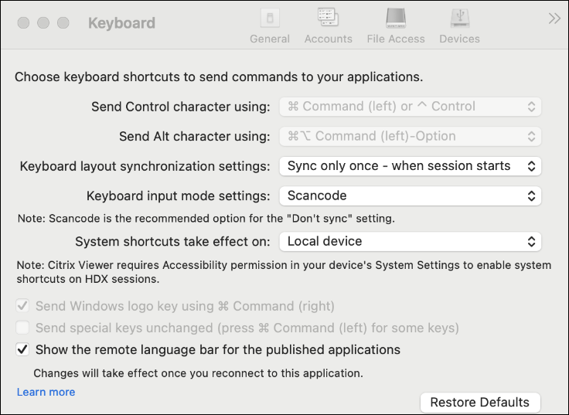Viewport: 569px width, 415px height.
Task: Open Keyboard layout synchronization settings dropdown
Action: [x=410, y=166]
